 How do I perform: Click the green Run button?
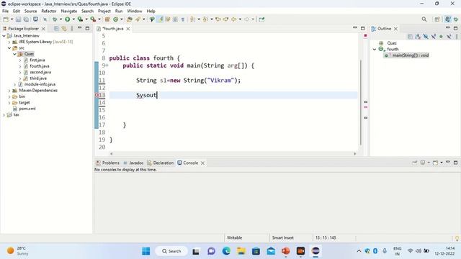coord(67,19)
